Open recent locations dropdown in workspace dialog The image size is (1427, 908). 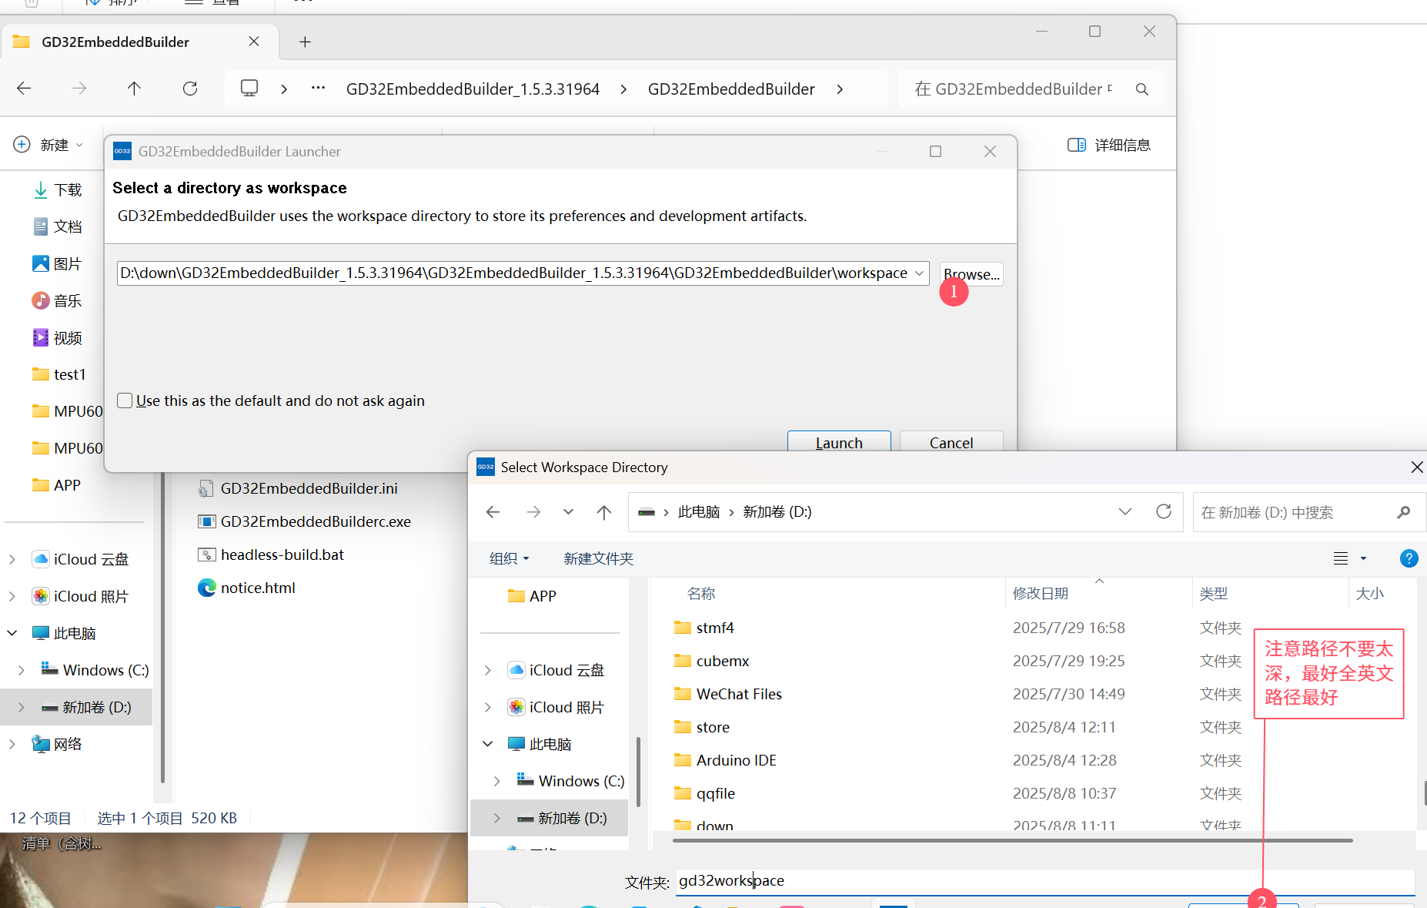coord(568,512)
